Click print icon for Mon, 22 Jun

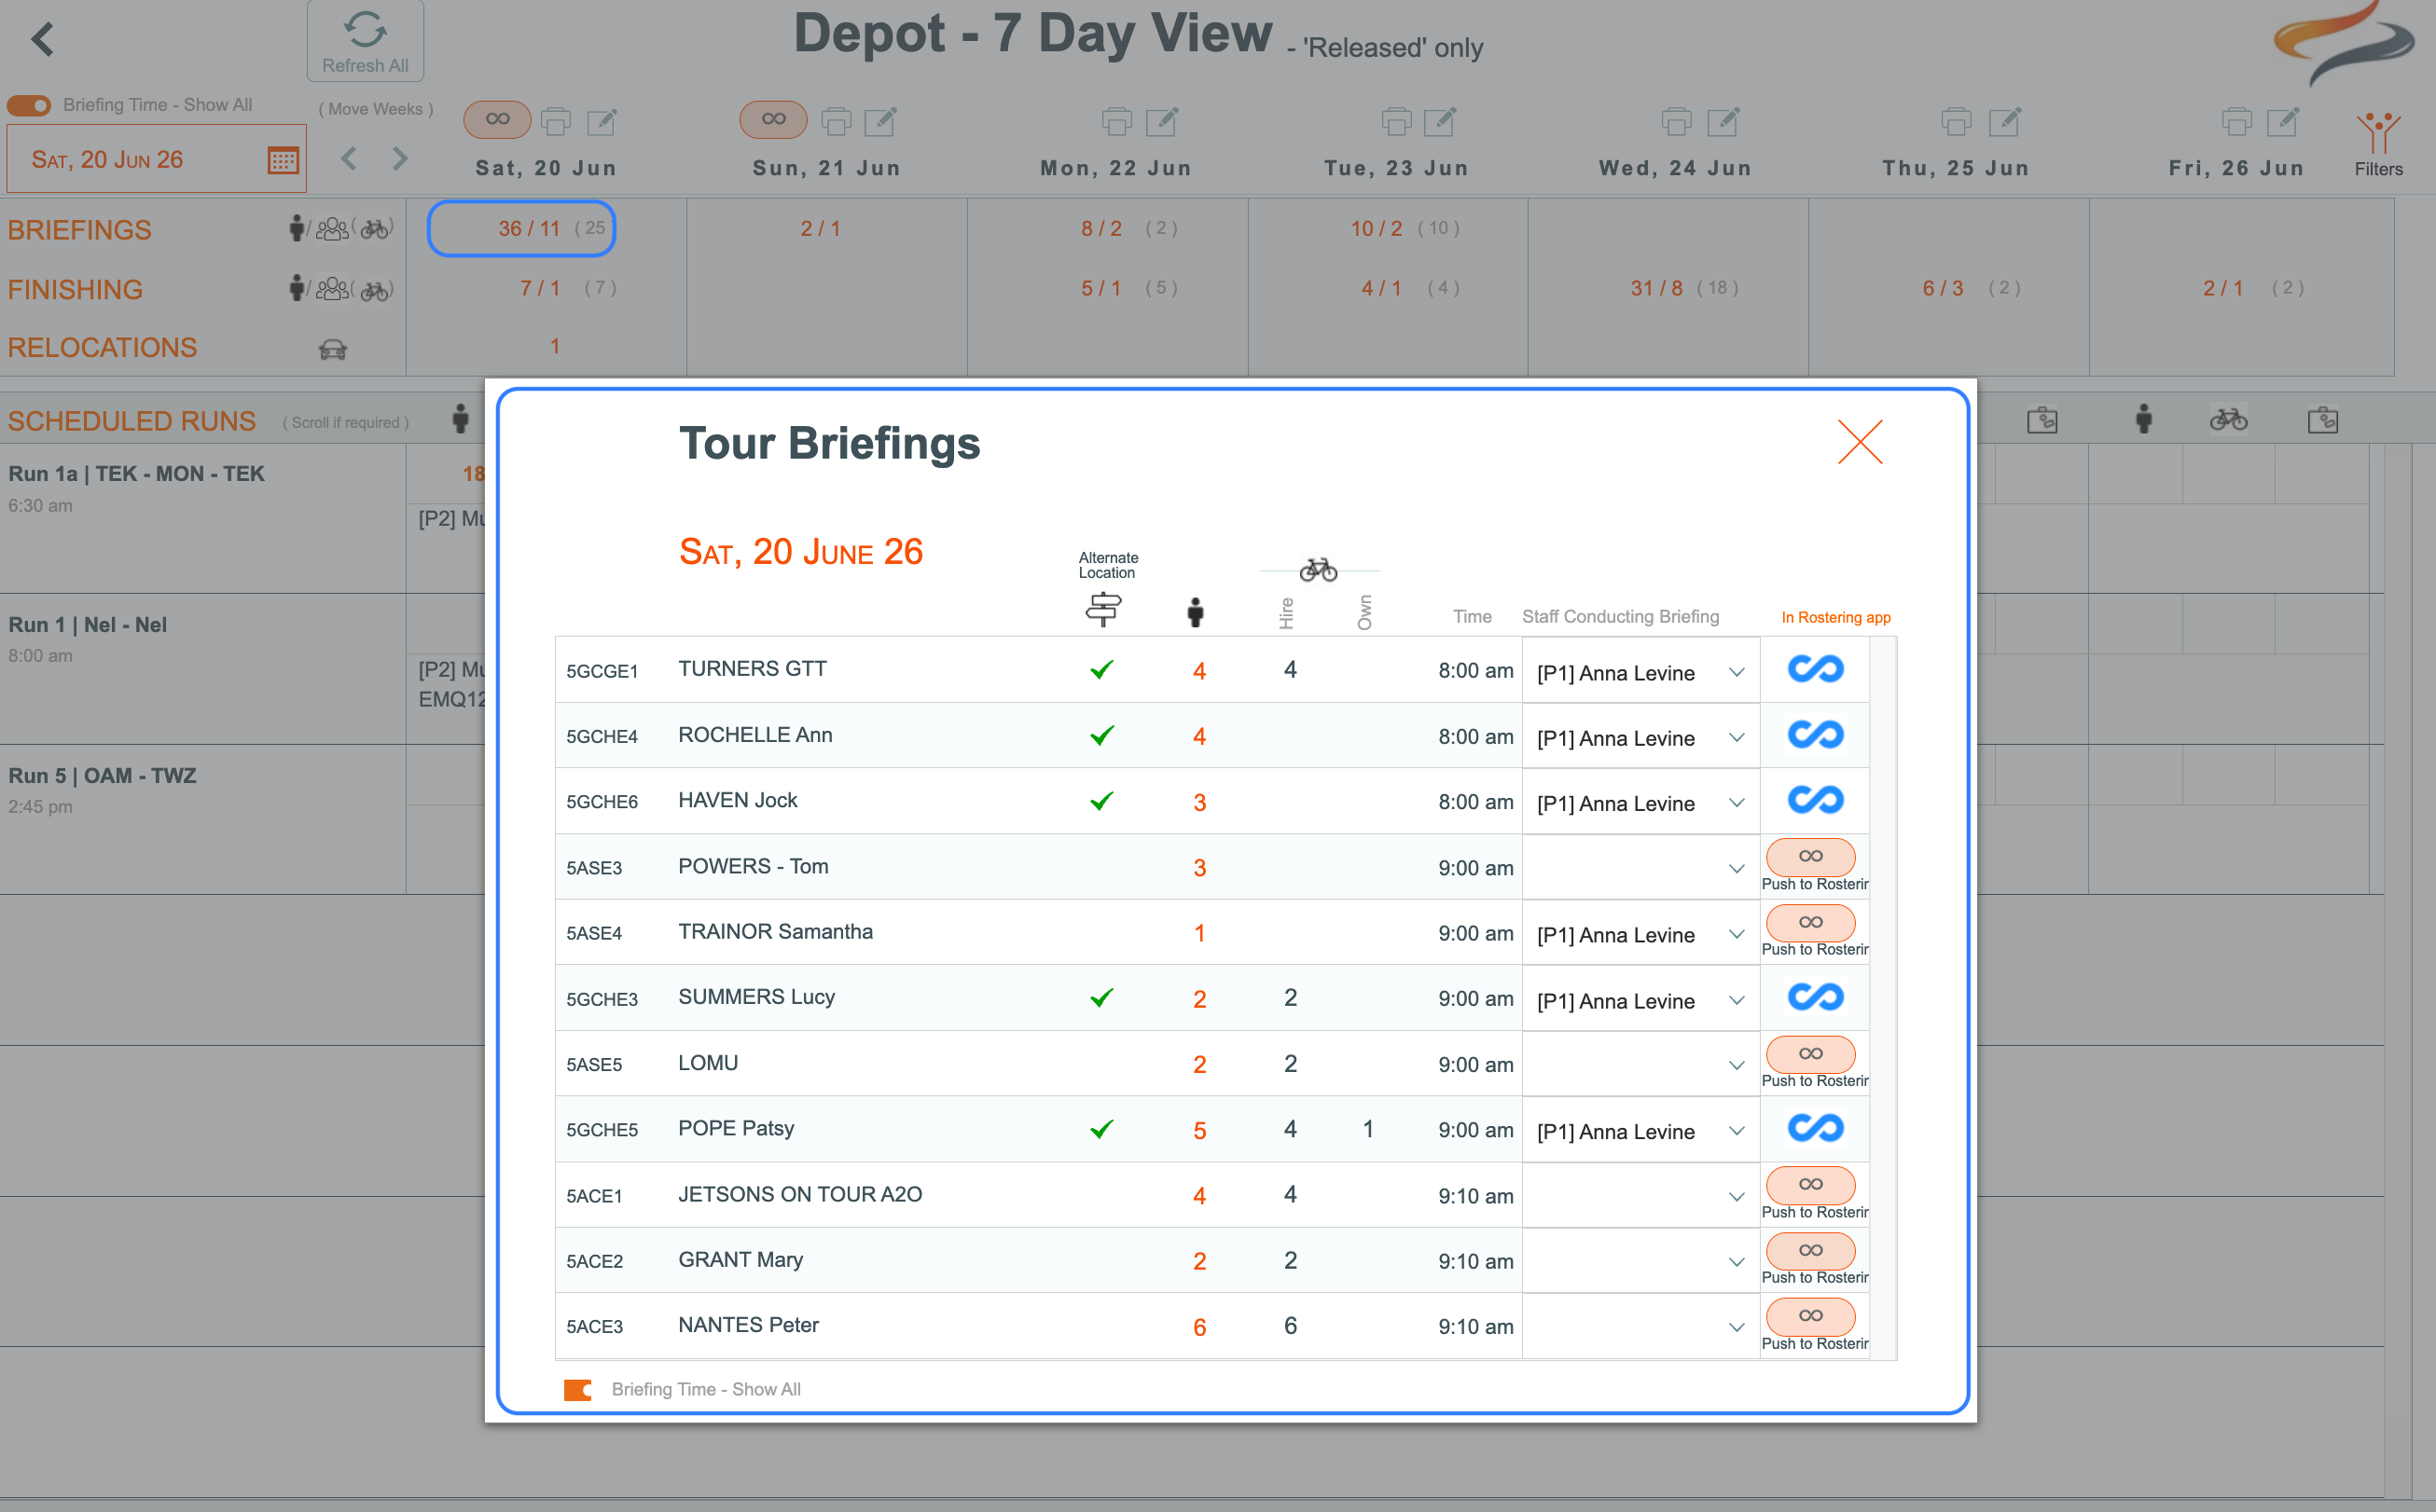(x=1116, y=122)
